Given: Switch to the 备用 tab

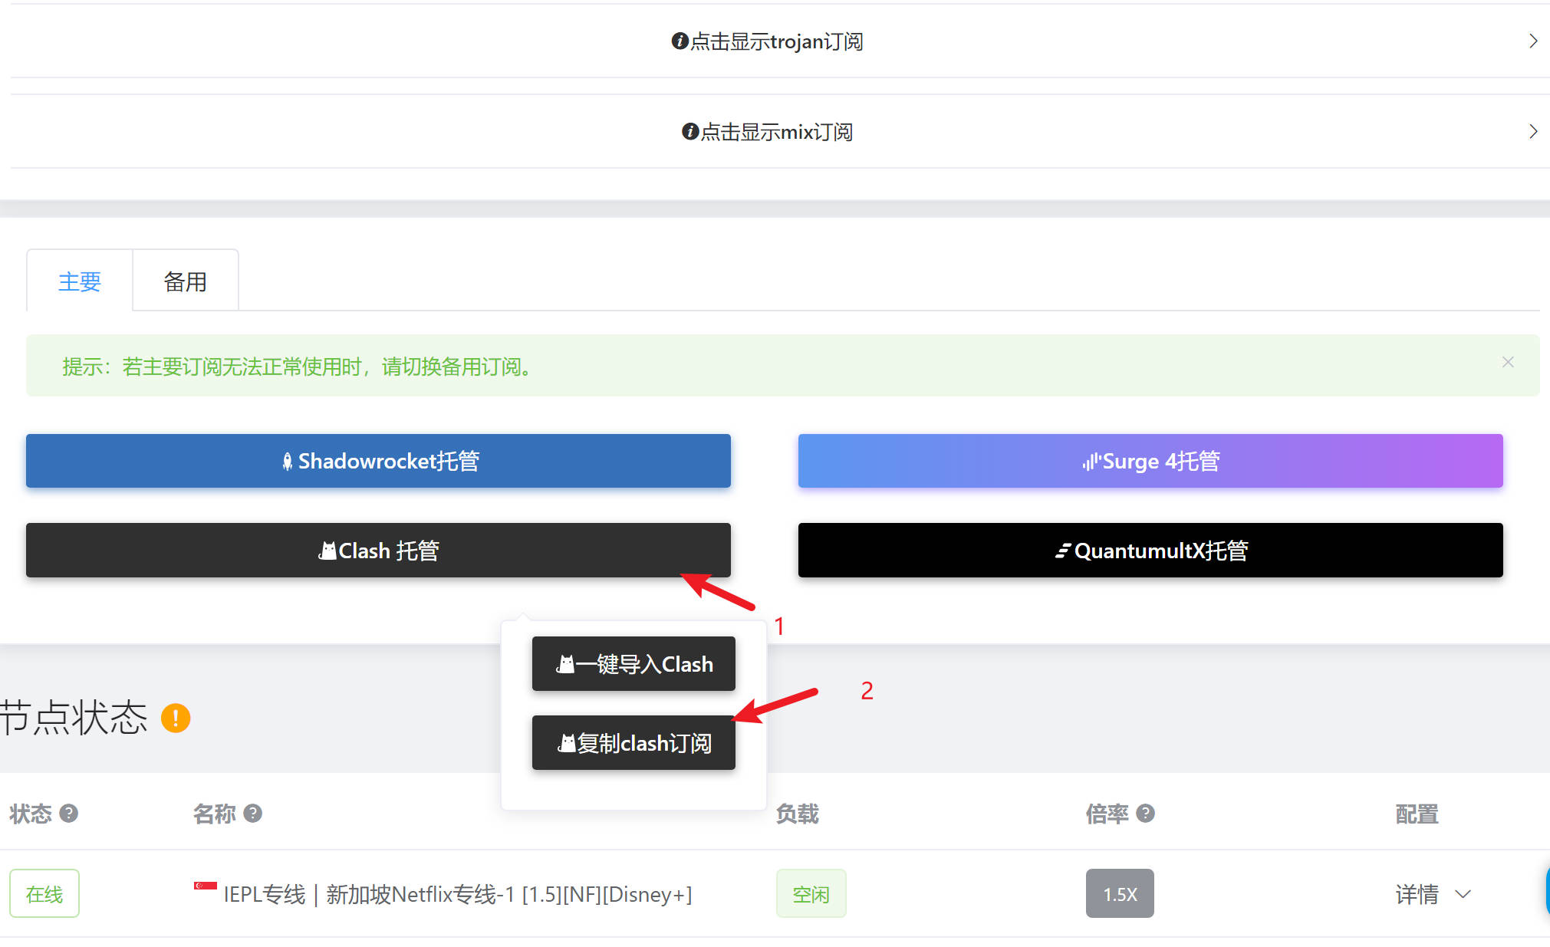Looking at the screenshot, I should click(186, 281).
